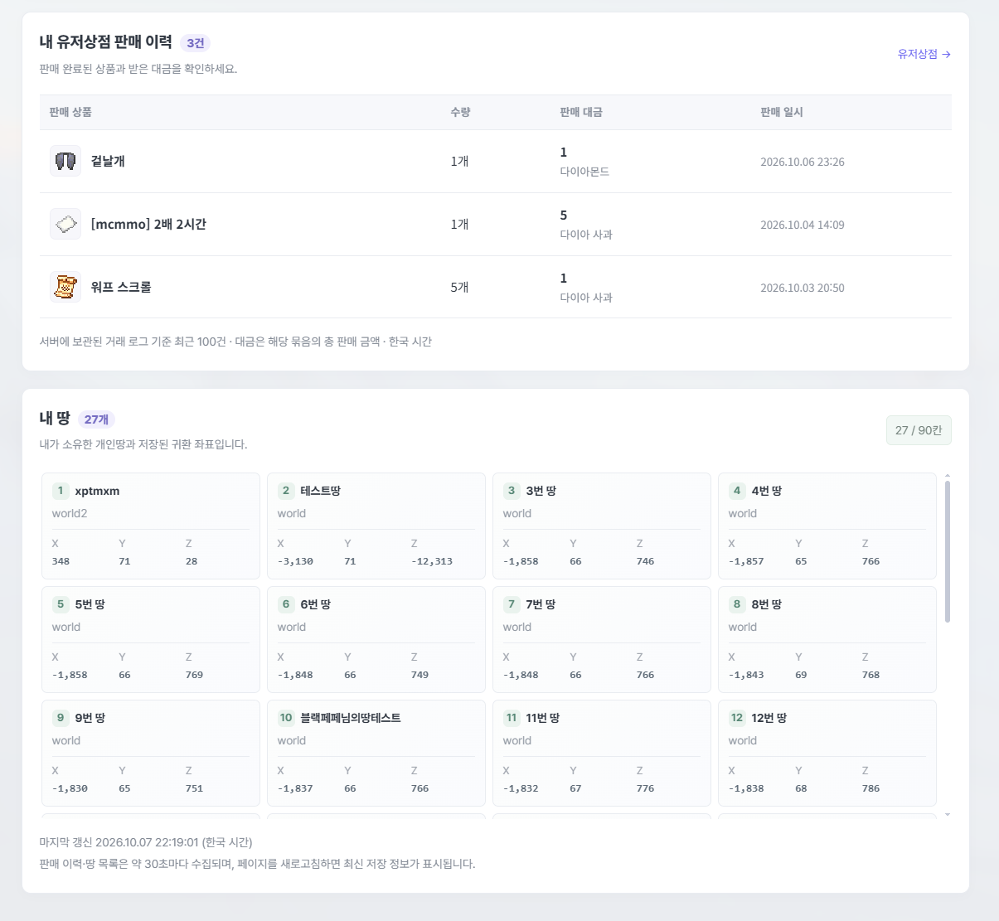Screen dimensions: 999x921
Task: Select the xptmxm land card title
Action: [97, 491]
